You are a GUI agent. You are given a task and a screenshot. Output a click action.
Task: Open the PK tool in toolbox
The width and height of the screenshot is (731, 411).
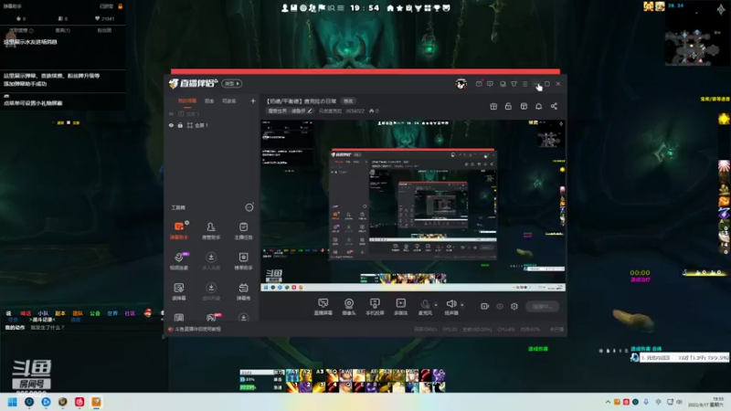click(211, 317)
